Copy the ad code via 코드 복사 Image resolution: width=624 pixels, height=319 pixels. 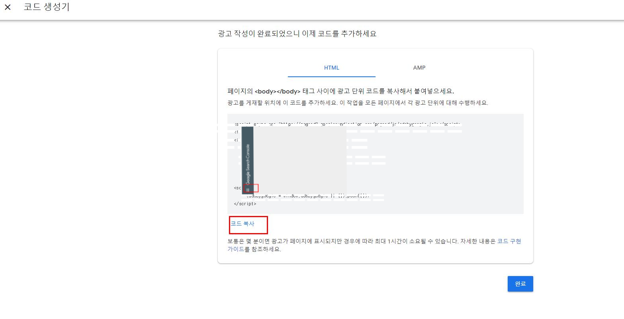(x=243, y=224)
